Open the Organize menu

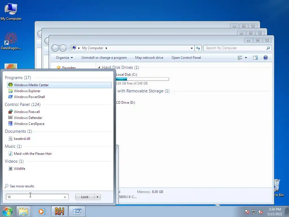(64, 58)
